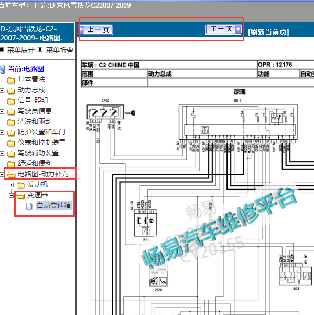Open the 基本看法 folder label
Viewport: 314px width, 315px height.
(x=31, y=79)
